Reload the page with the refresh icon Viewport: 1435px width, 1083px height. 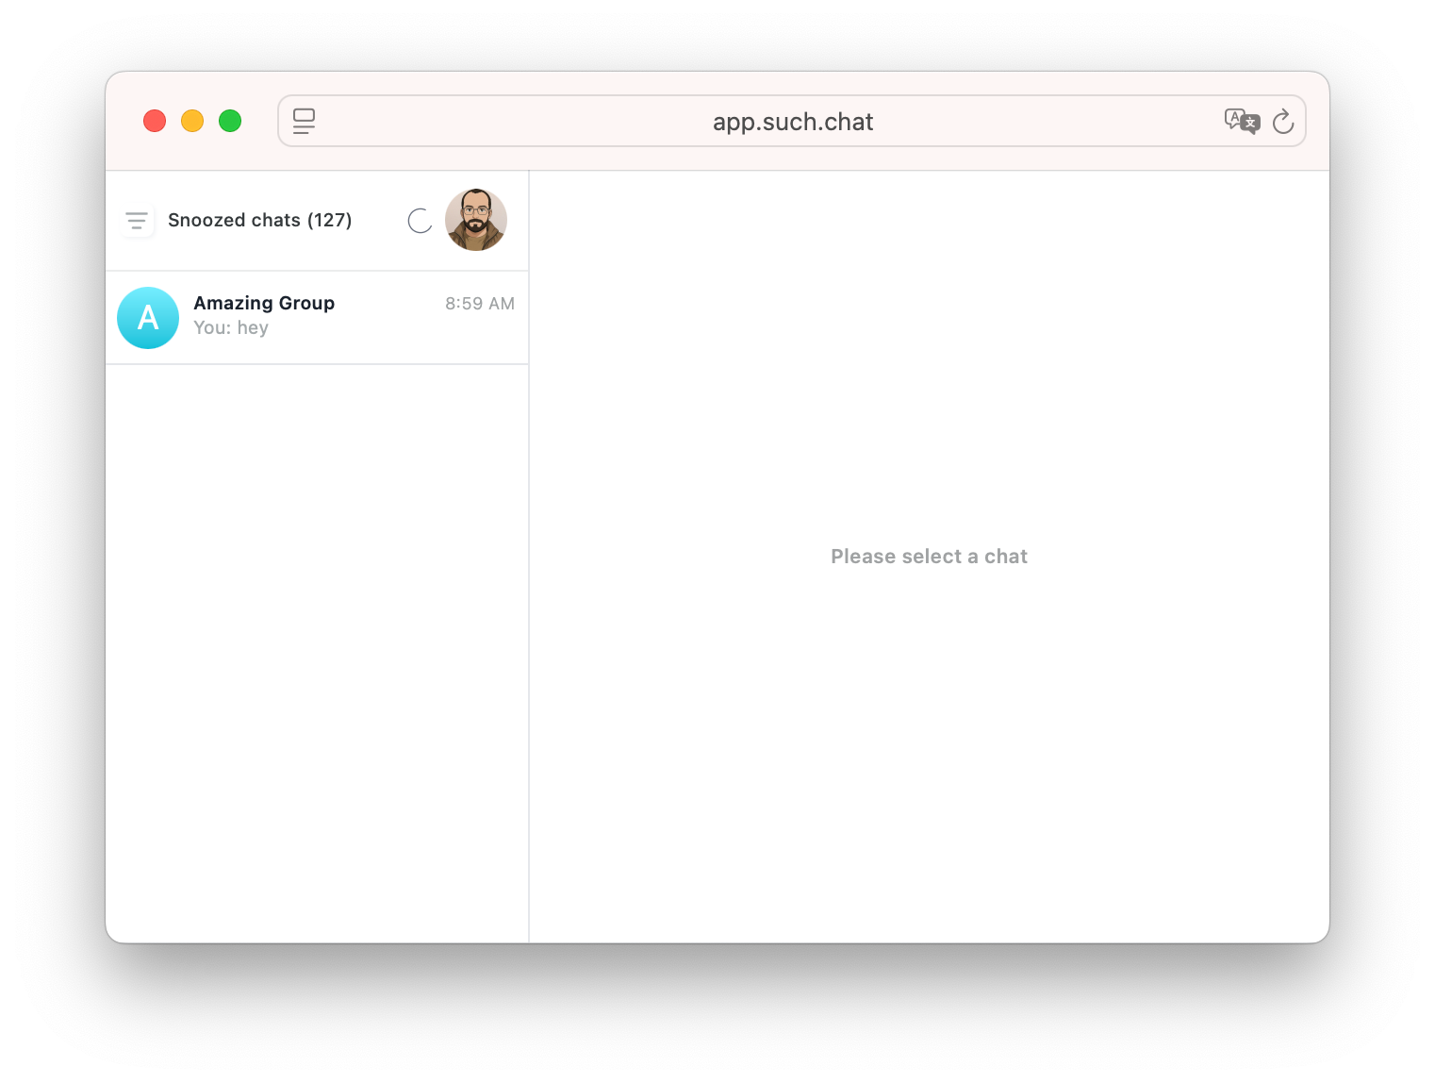(x=1283, y=121)
